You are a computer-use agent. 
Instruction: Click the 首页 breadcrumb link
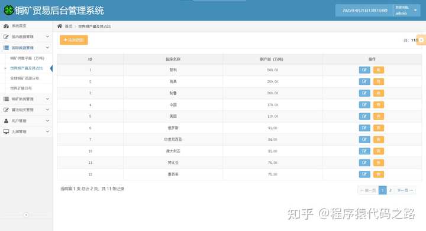[69, 27]
